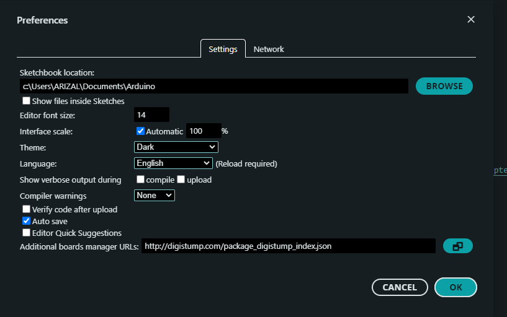Click the Additional boards manager URLs label

tap(79, 246)
